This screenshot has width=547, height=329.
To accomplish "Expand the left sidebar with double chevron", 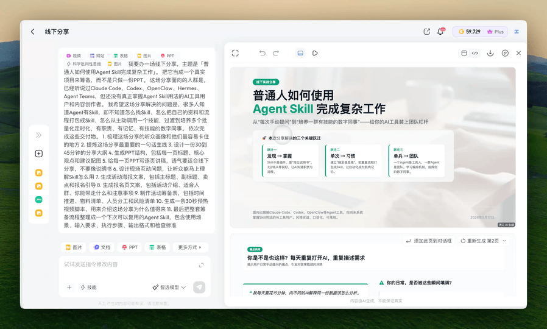I will click(39, 135).
